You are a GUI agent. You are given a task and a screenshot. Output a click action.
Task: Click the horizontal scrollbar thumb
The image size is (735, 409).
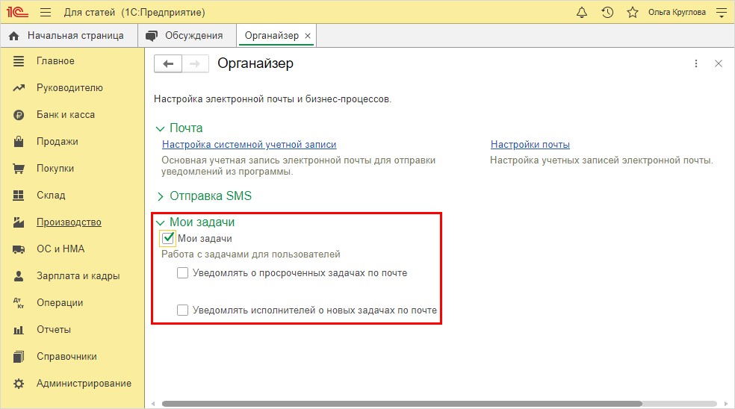(x=402, y=403)
